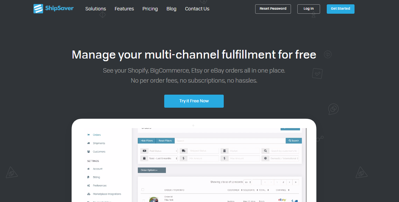Click the magnifier icon beside customer name search
Screen dimensions: 399x202
(266, 151)
